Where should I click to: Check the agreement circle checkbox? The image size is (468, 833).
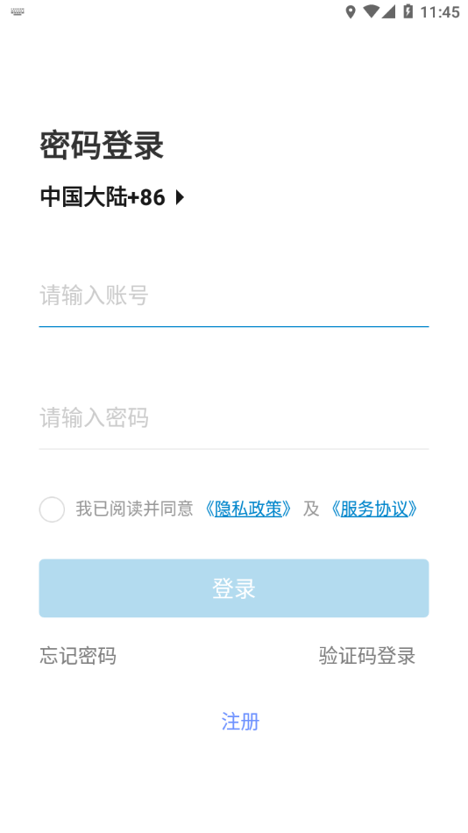pyautogui.click(x=52, y=509)
